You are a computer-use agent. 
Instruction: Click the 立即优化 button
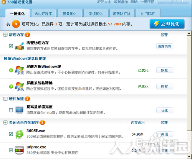coord(167,24)
